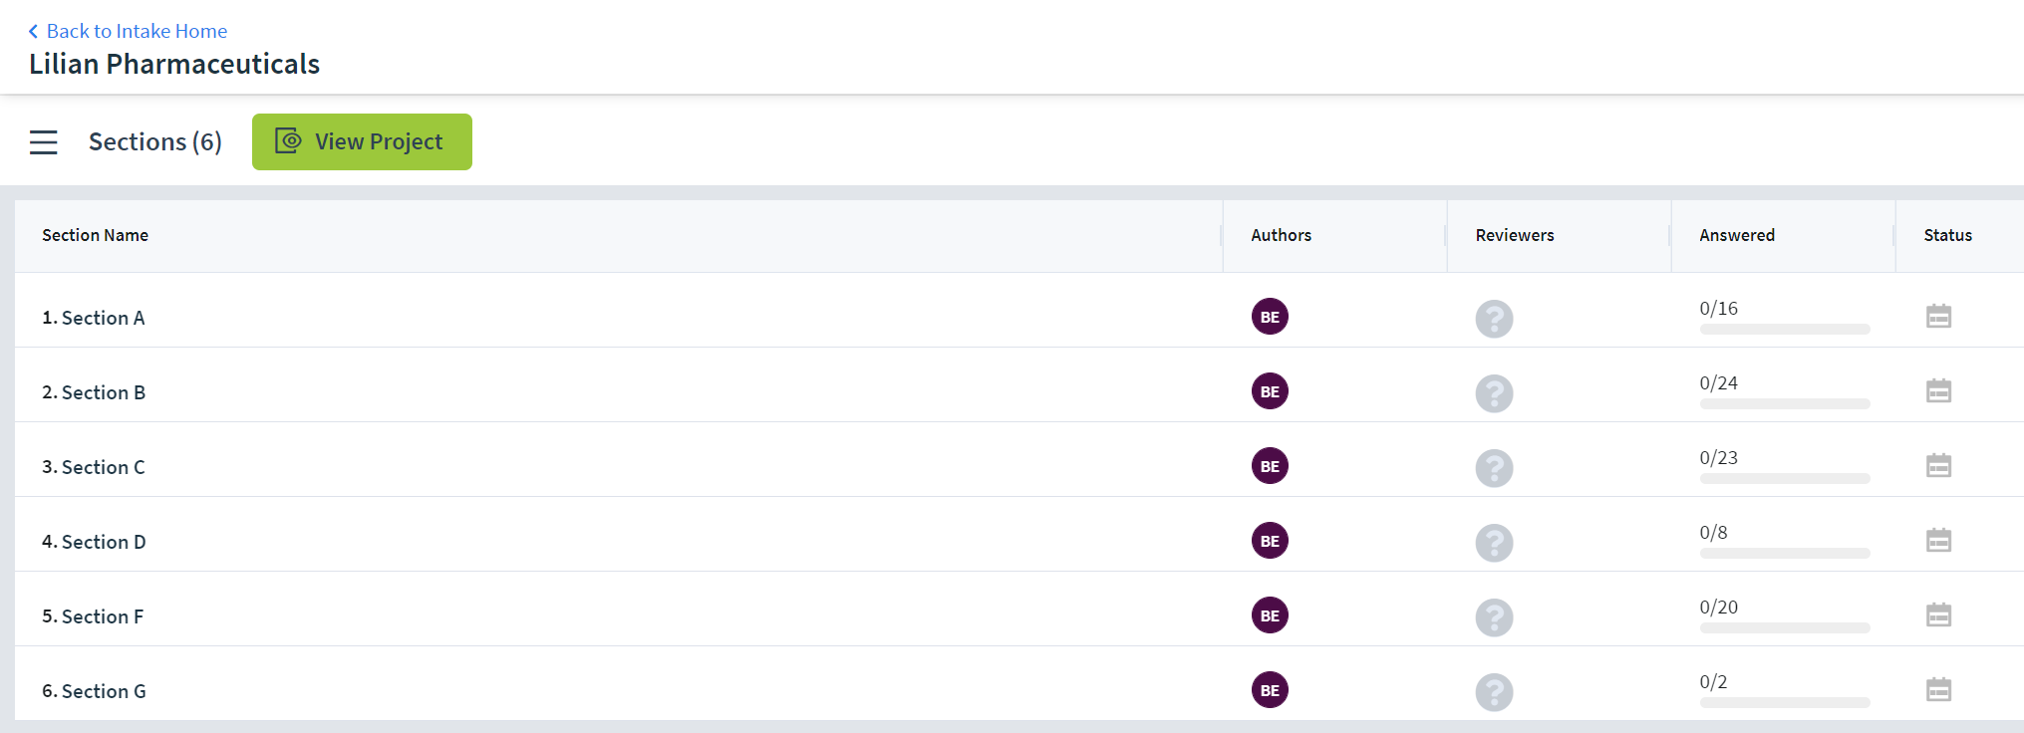Viewport: 2024px width, 733px height.
Task: Click the status calendar icon for Section A
Action: pyautogui.click(x=1938, y=316)
